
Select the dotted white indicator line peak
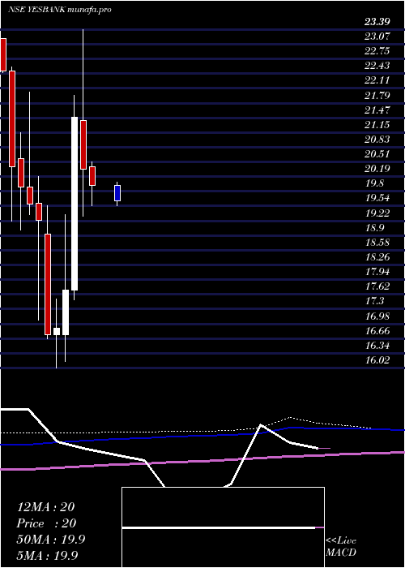point(290,418)
